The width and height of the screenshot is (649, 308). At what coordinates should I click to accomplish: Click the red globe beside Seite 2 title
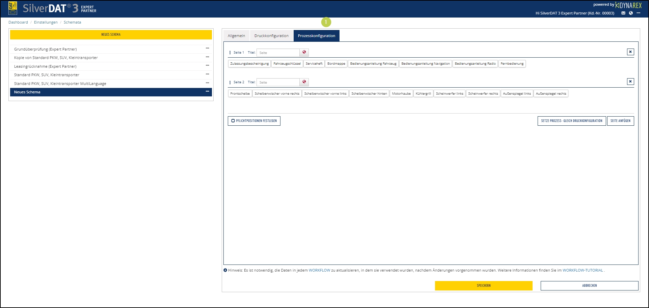point(304,82)
